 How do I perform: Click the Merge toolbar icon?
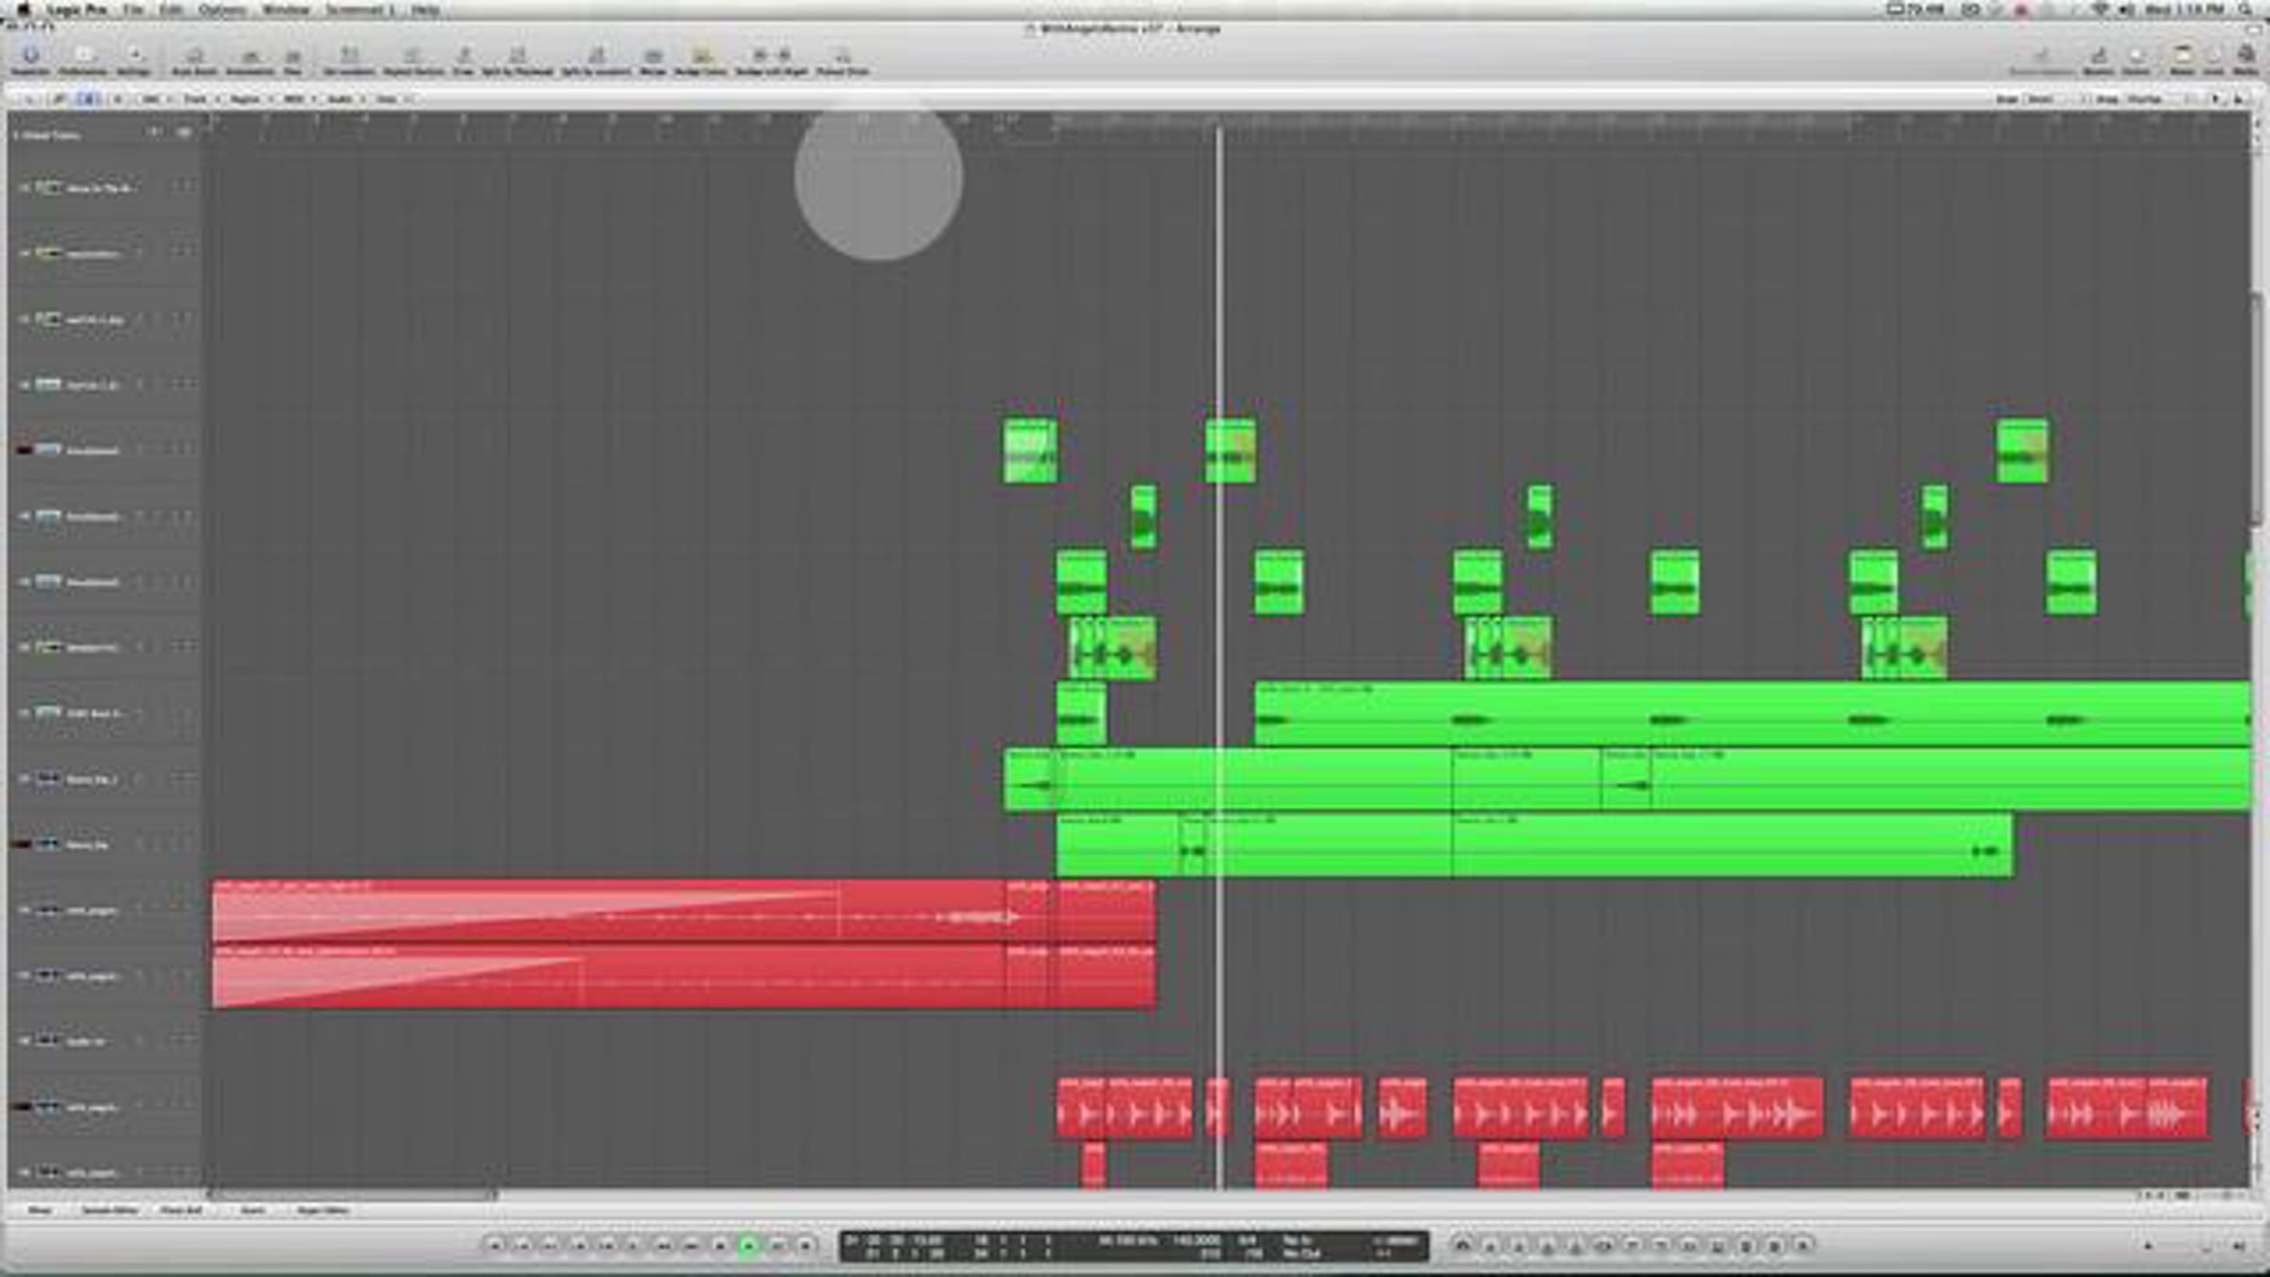point(653,59)
